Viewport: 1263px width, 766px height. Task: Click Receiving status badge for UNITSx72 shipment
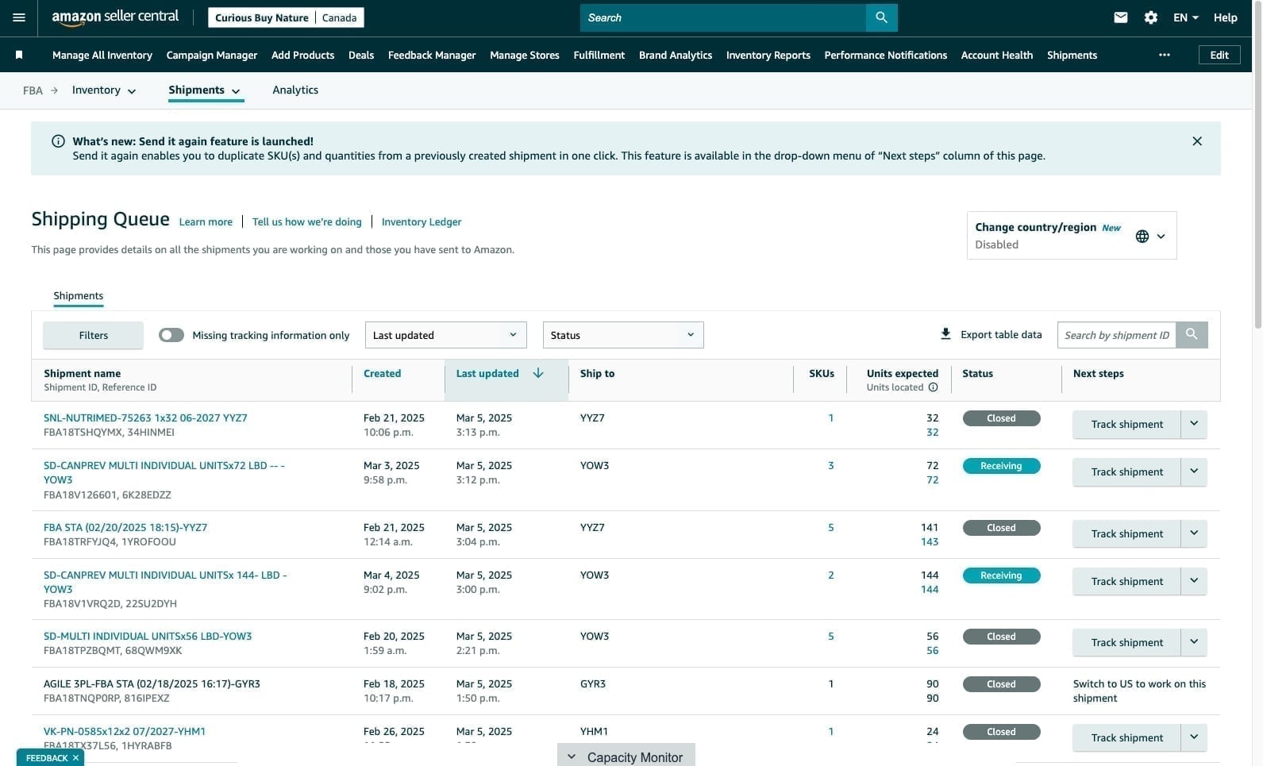pyautogui.click(x=1001, y=466)
